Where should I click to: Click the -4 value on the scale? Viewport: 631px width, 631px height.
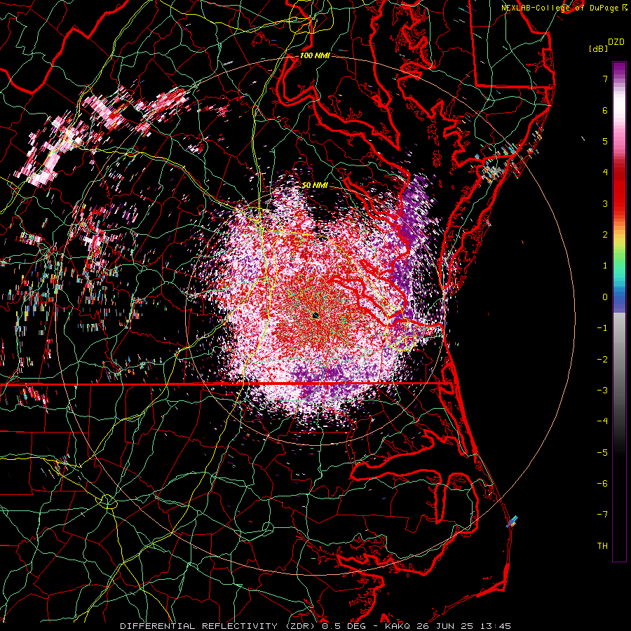[602, 421]
